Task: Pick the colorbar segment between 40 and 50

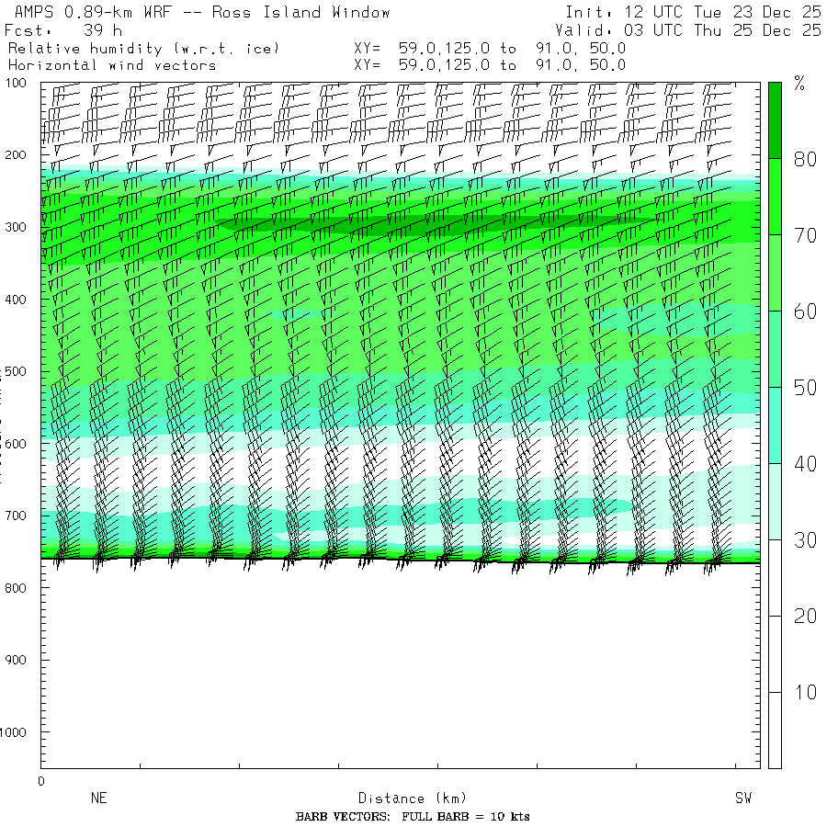Action: [x=775, y=425]
